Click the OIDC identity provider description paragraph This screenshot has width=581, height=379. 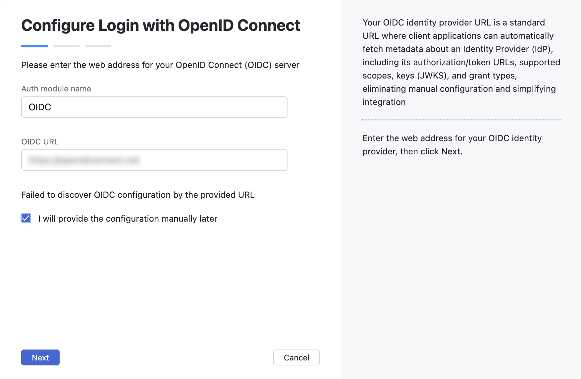click(461, 62)
